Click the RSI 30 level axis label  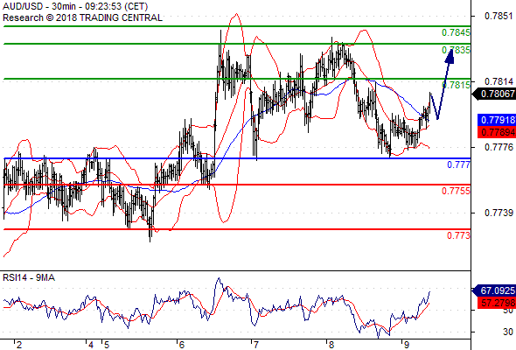pos(508,332)
